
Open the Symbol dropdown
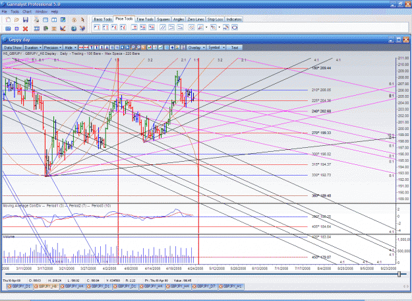point(216,48)
